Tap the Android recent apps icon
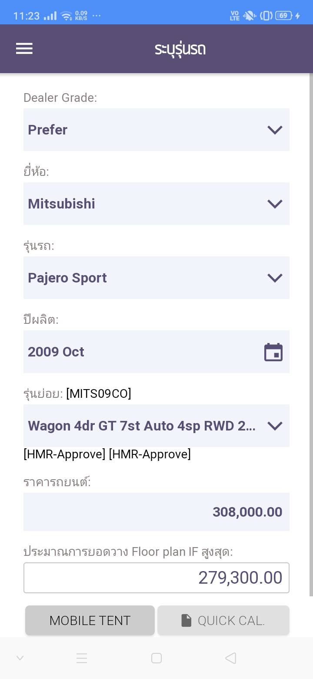The image size is (313, 679). click(82, 658)
